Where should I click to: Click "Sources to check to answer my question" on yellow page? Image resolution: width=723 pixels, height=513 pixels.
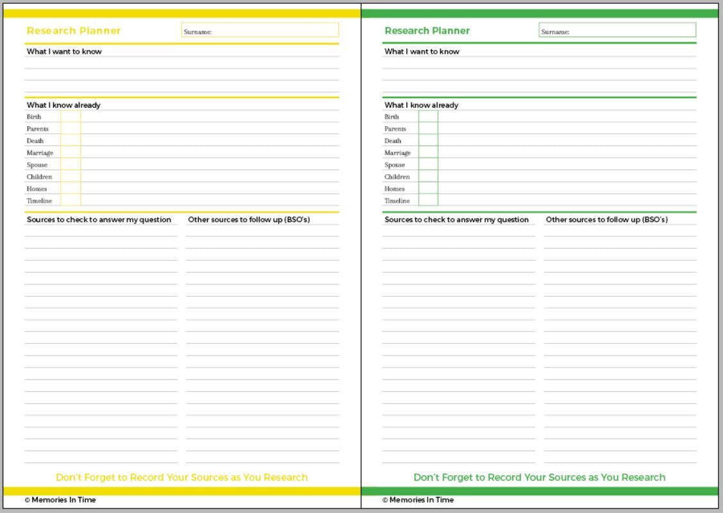click(99, 220)
